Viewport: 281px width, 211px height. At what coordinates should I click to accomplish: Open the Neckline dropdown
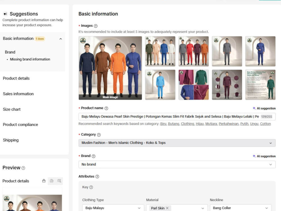click(241, 208)
